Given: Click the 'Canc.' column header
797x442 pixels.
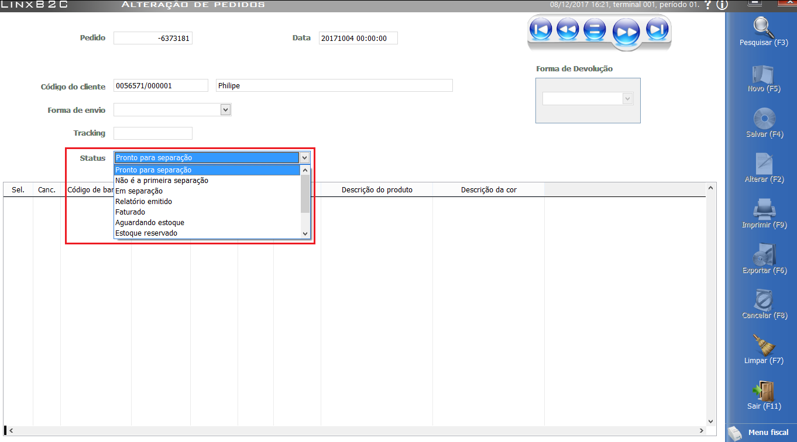Looking at the screenshot, I should click(x=47, y=190).
